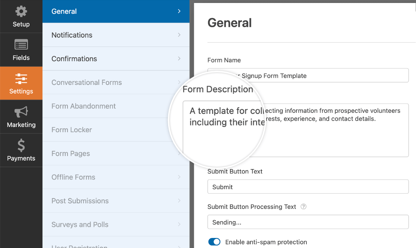Screen dimensions: 416x248
Task: Open the Setup gear icon
Action: tap(21, 12)
